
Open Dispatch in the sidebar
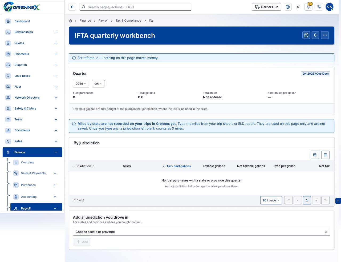(x=21, y=65)
